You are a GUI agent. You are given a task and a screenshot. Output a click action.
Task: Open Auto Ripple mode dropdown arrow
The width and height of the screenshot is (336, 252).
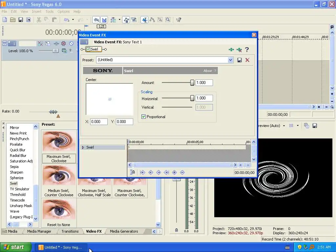point(119,20)
